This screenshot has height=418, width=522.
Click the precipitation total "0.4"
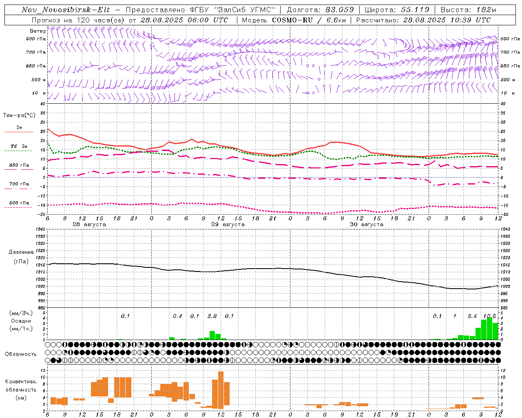click(177, 316)
